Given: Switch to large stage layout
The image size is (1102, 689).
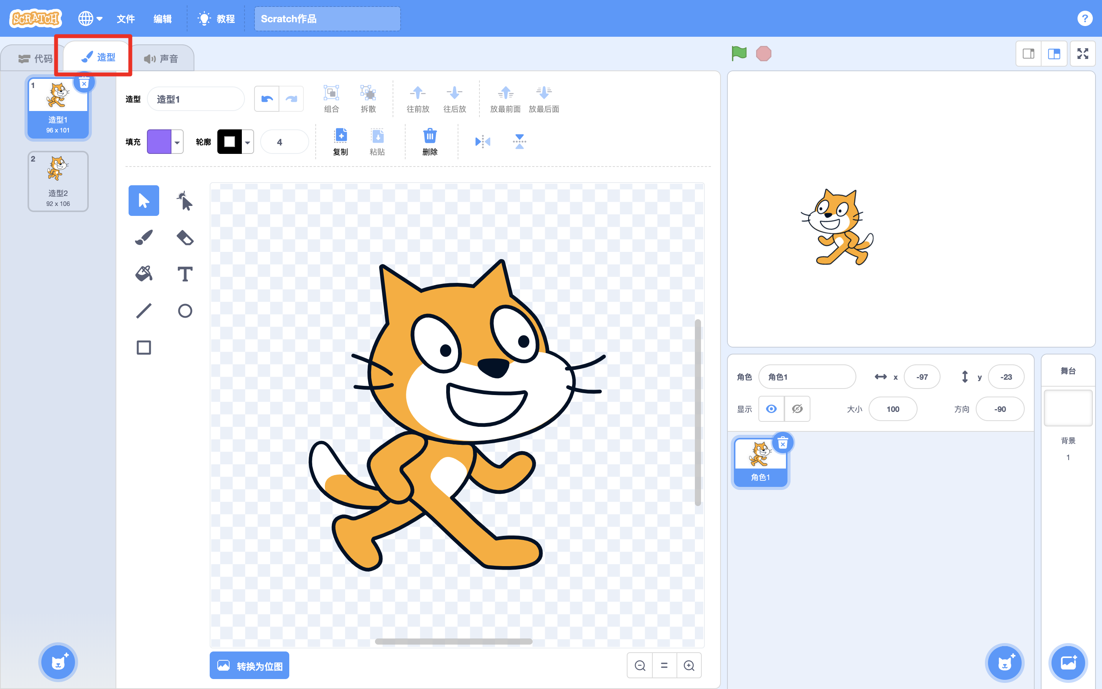Looking at the screenshot, I should point(1054,54).
